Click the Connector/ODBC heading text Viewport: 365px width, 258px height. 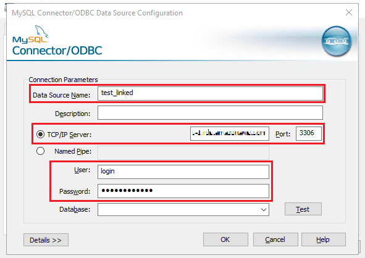pyautogui.click(x=57, y=51)
